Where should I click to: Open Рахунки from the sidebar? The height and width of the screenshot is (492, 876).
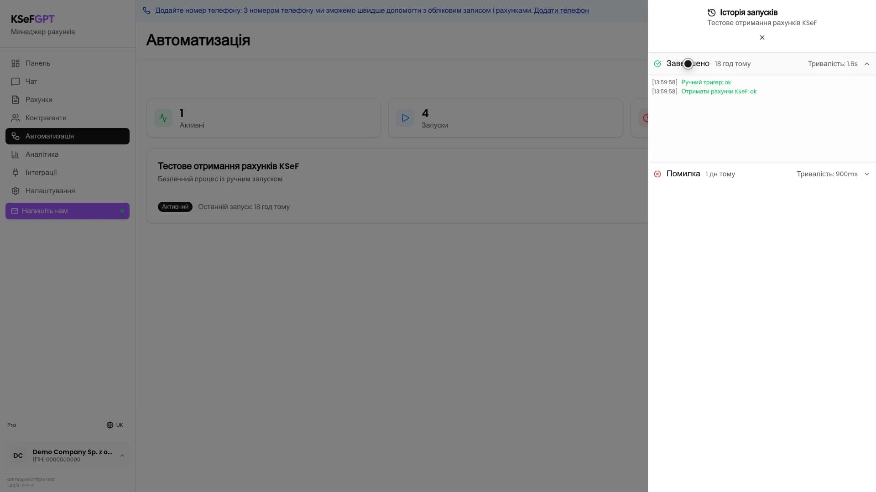(68, 100)
